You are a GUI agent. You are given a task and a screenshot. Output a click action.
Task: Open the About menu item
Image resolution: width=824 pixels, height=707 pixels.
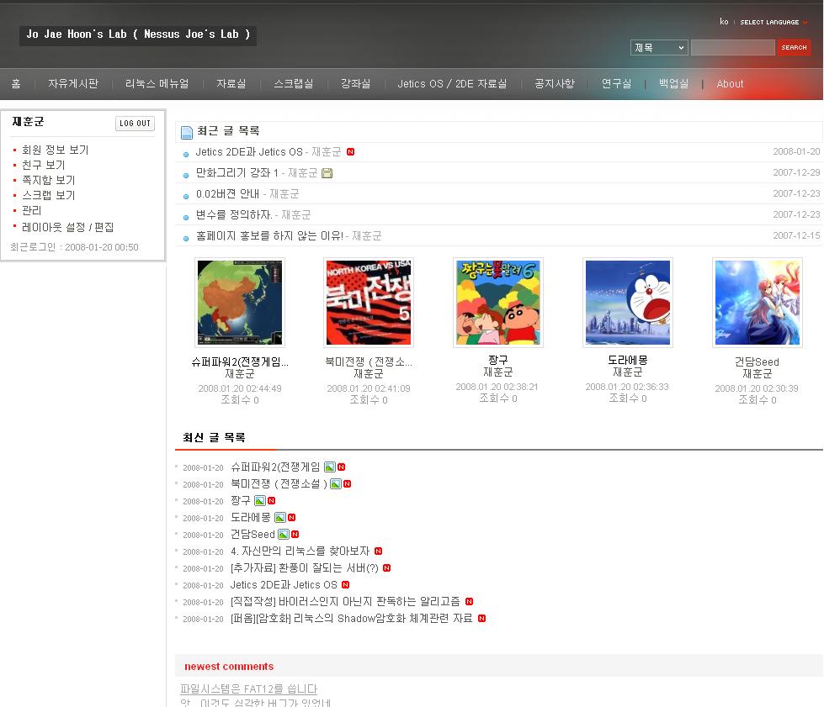coord(730,84)
